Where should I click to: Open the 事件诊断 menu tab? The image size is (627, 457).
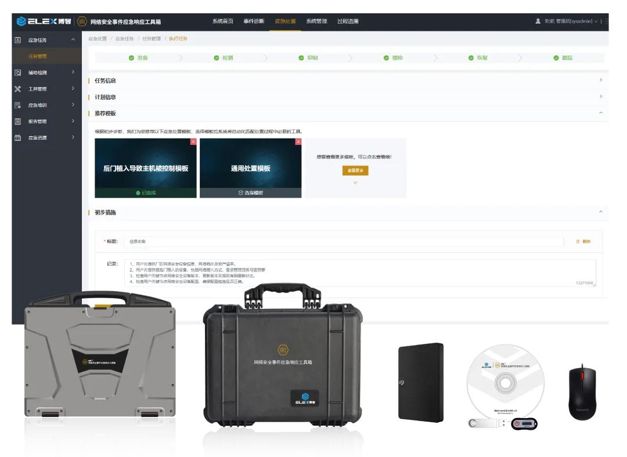tap(254, 21)
